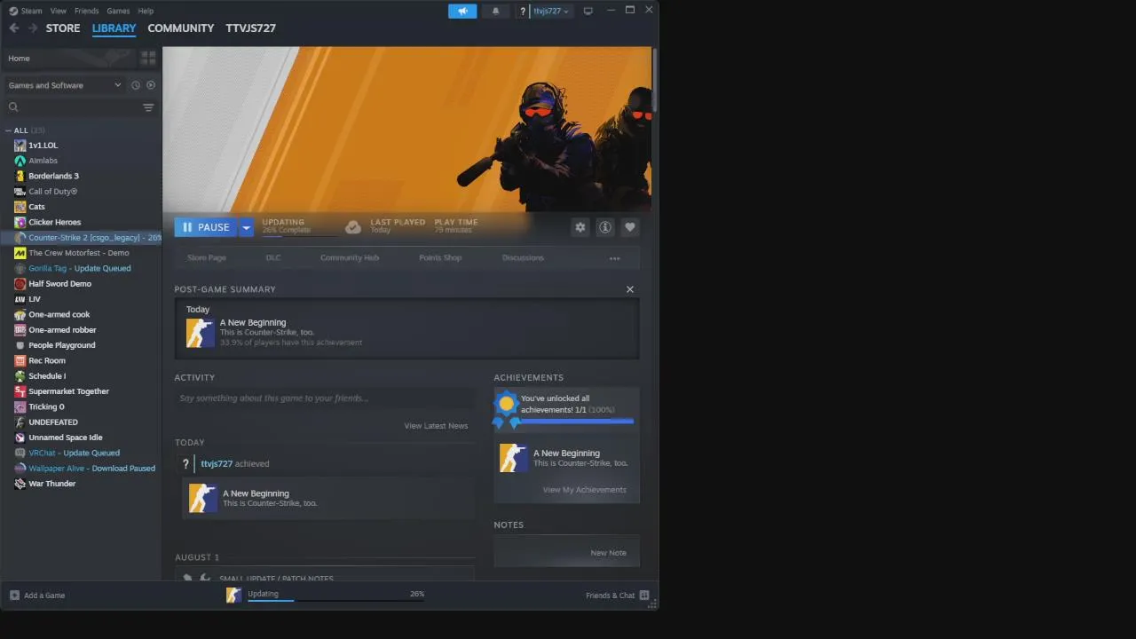
Task: Click the Steam Cloud status icon
Action: pyautogui.click(x=353, y=227)
